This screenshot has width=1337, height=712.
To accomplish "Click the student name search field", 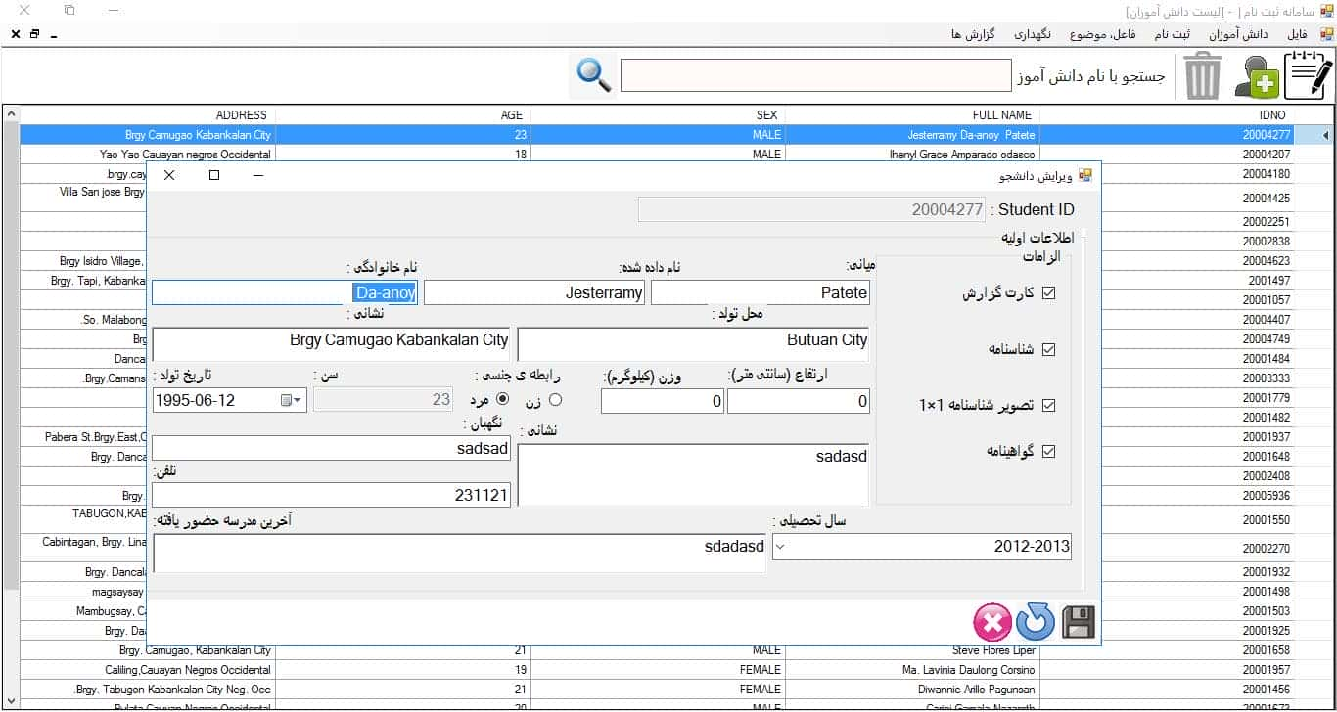I will coord(815,75).
